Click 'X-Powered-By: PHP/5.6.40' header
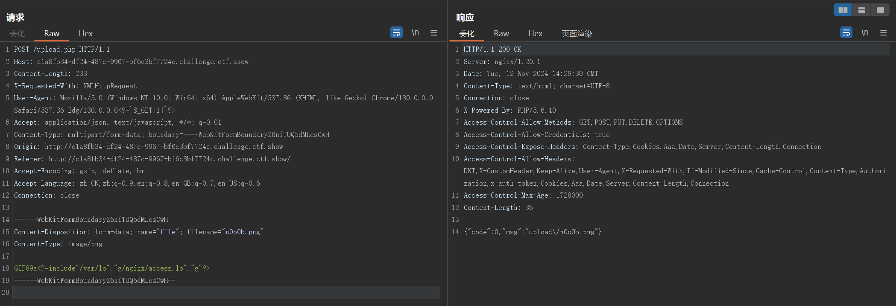896x306 pixels. tap(510, 110)
